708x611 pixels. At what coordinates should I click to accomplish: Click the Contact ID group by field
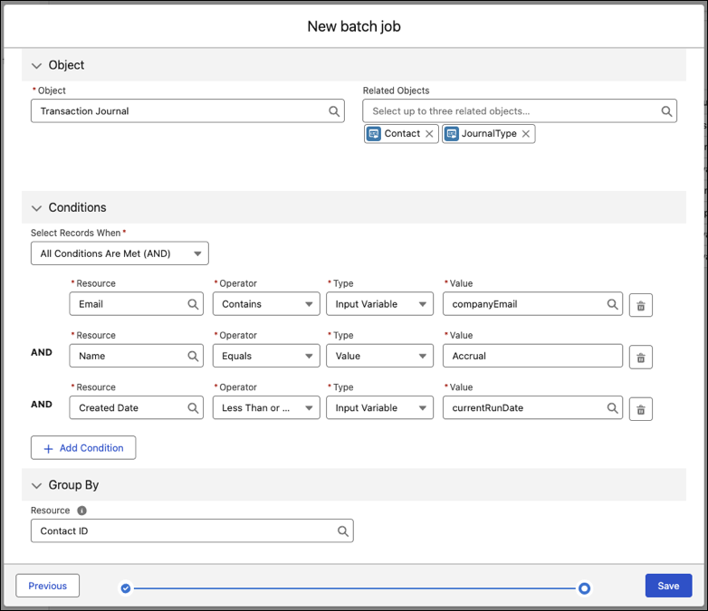coord(192,530)
